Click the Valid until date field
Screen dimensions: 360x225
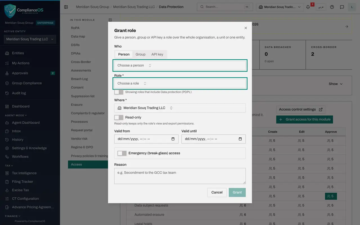point(213,139)
